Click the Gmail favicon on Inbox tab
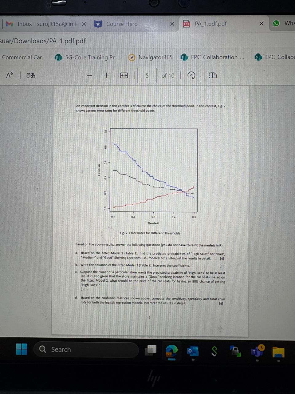Screen dimensions: 295x394 [10, 24]
